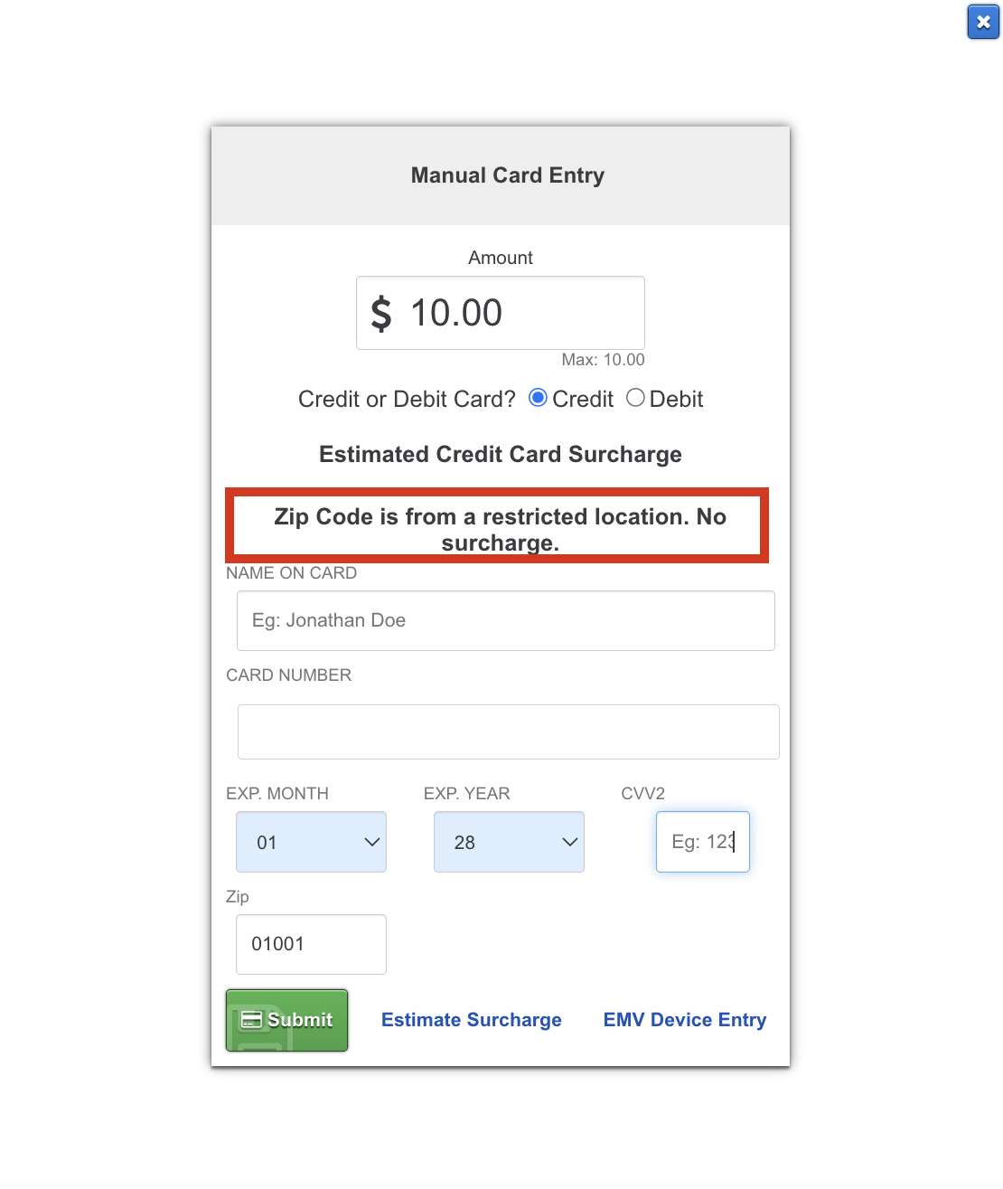The image size is (1003, 1189).
Task: Click the Amount field showing 10.00
Action: 500,312
